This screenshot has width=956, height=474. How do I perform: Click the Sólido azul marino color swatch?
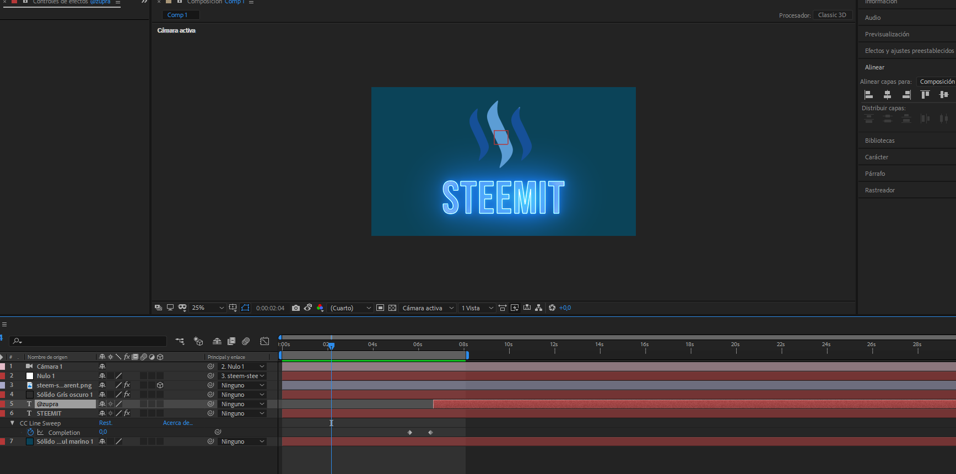pos(30,441)
